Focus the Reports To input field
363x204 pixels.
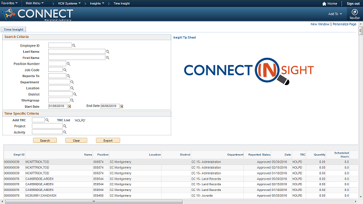click(x=57, y=75)
